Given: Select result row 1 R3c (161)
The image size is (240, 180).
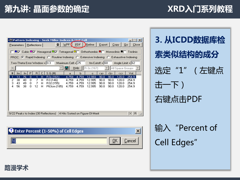Looking at the screenshot, I should click(73, 77).
